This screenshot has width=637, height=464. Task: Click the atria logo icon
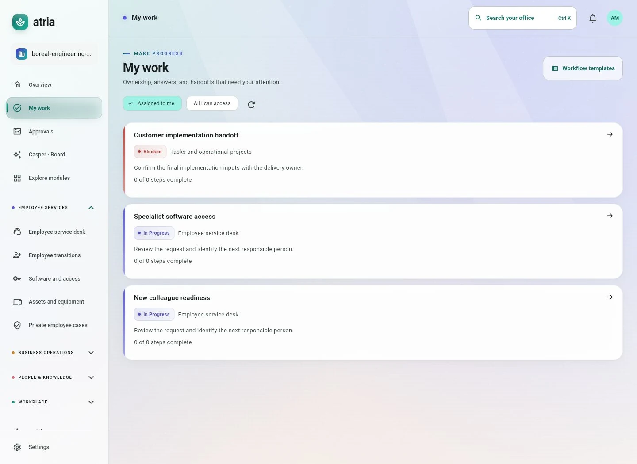(20, 22)
